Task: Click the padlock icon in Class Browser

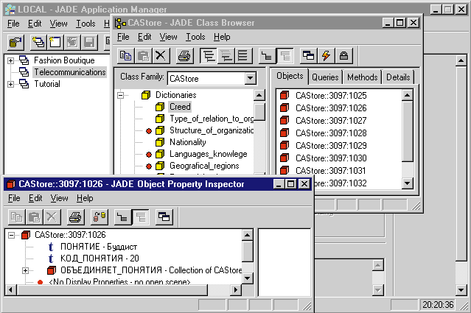Action: click(x=343, y=56)
